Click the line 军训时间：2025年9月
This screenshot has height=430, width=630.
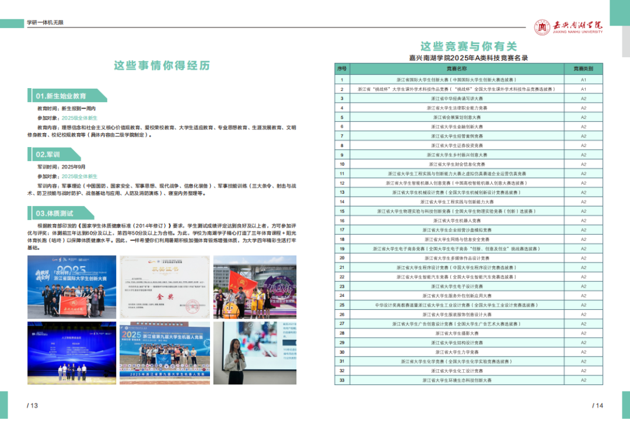click(x=61, y=167)
